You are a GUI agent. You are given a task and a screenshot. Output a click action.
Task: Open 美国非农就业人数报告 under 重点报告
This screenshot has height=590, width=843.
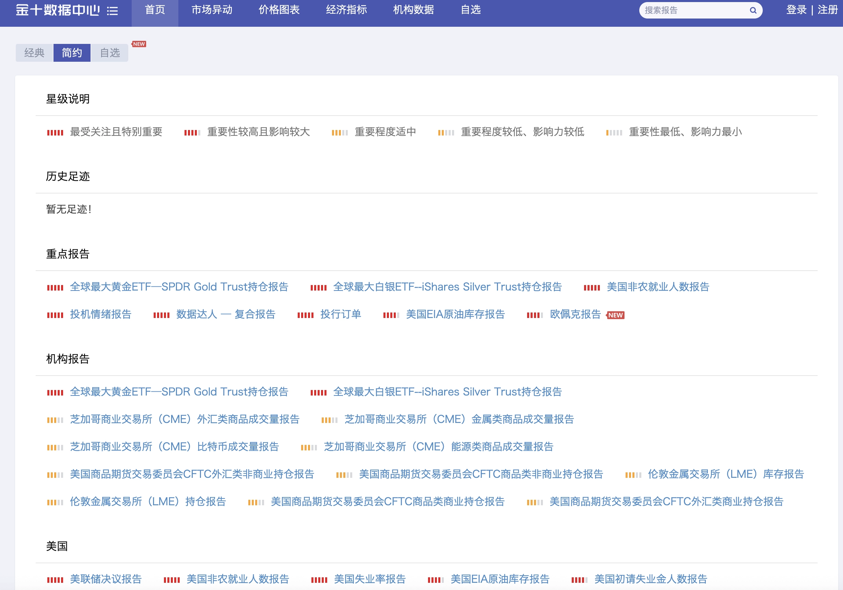(658, 287)
